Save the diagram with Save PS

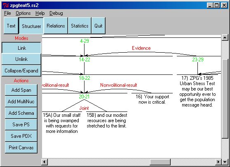point(21,124)
